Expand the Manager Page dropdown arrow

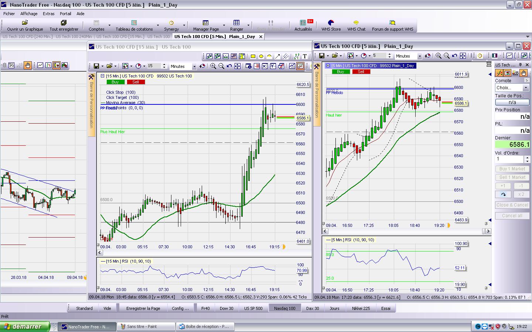[x=224, y=25]
